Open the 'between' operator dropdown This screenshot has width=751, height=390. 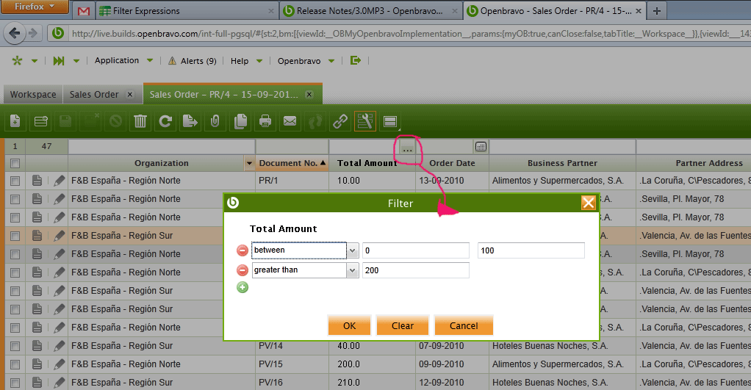(352, 250)
